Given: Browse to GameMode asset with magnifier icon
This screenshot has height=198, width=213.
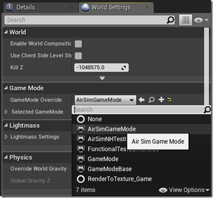Looking at the screenshot, I should coord(152,100).
